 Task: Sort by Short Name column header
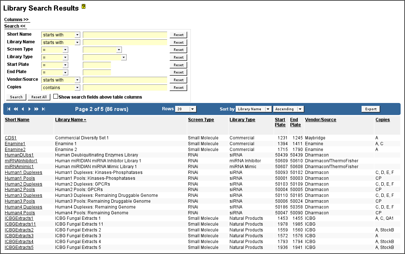coord(17,119)
